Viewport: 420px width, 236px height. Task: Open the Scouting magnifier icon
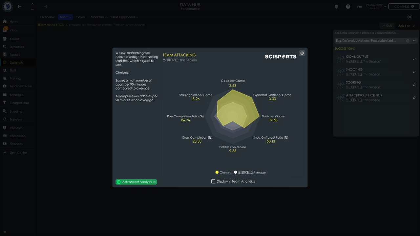(x=5, y=111)
